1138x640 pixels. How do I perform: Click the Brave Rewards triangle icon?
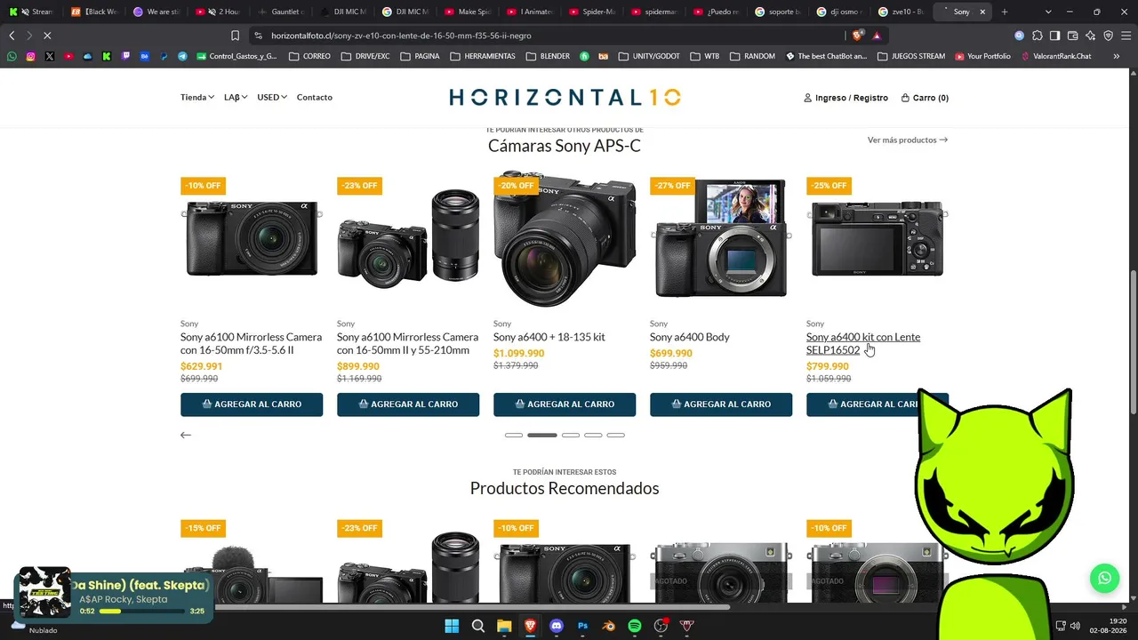(x=877, y=36)
